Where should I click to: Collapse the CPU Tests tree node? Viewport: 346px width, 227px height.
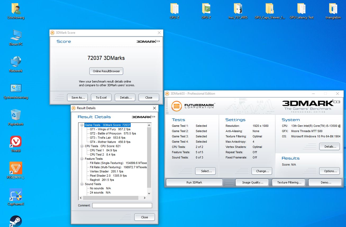pyautogui.click(x=82, y=146)
